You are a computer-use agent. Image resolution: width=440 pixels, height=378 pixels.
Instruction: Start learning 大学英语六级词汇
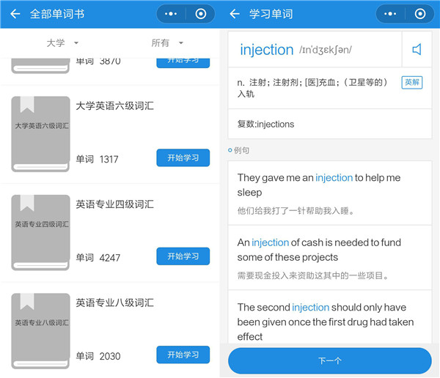tap(183, 157)
